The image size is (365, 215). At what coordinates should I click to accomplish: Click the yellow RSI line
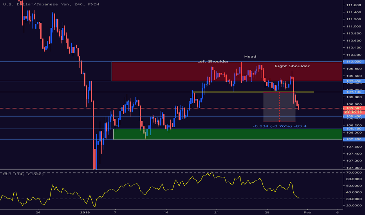149,190
